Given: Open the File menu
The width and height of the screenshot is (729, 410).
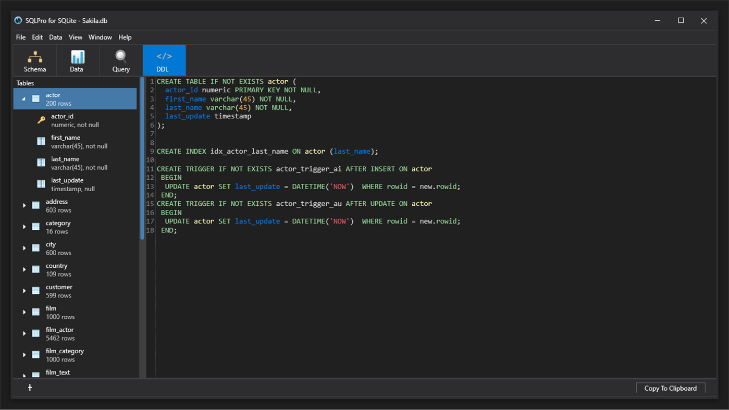Looking at the screenshot, I should coord(21,38).
